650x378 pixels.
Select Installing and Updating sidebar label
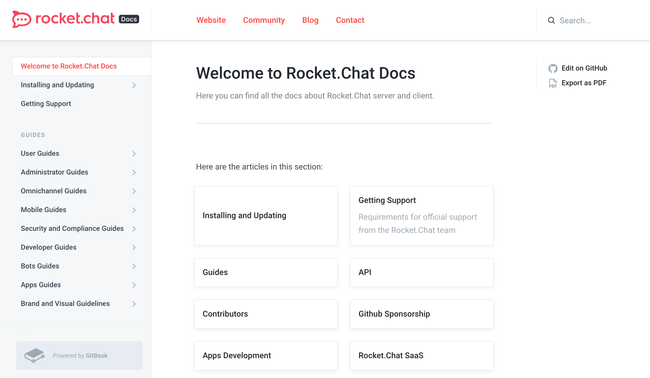point(57,85)
